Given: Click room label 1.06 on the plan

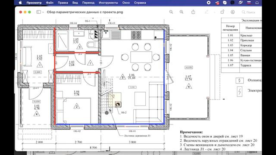Looking at the screenshot, I should [x=132, y=75].
